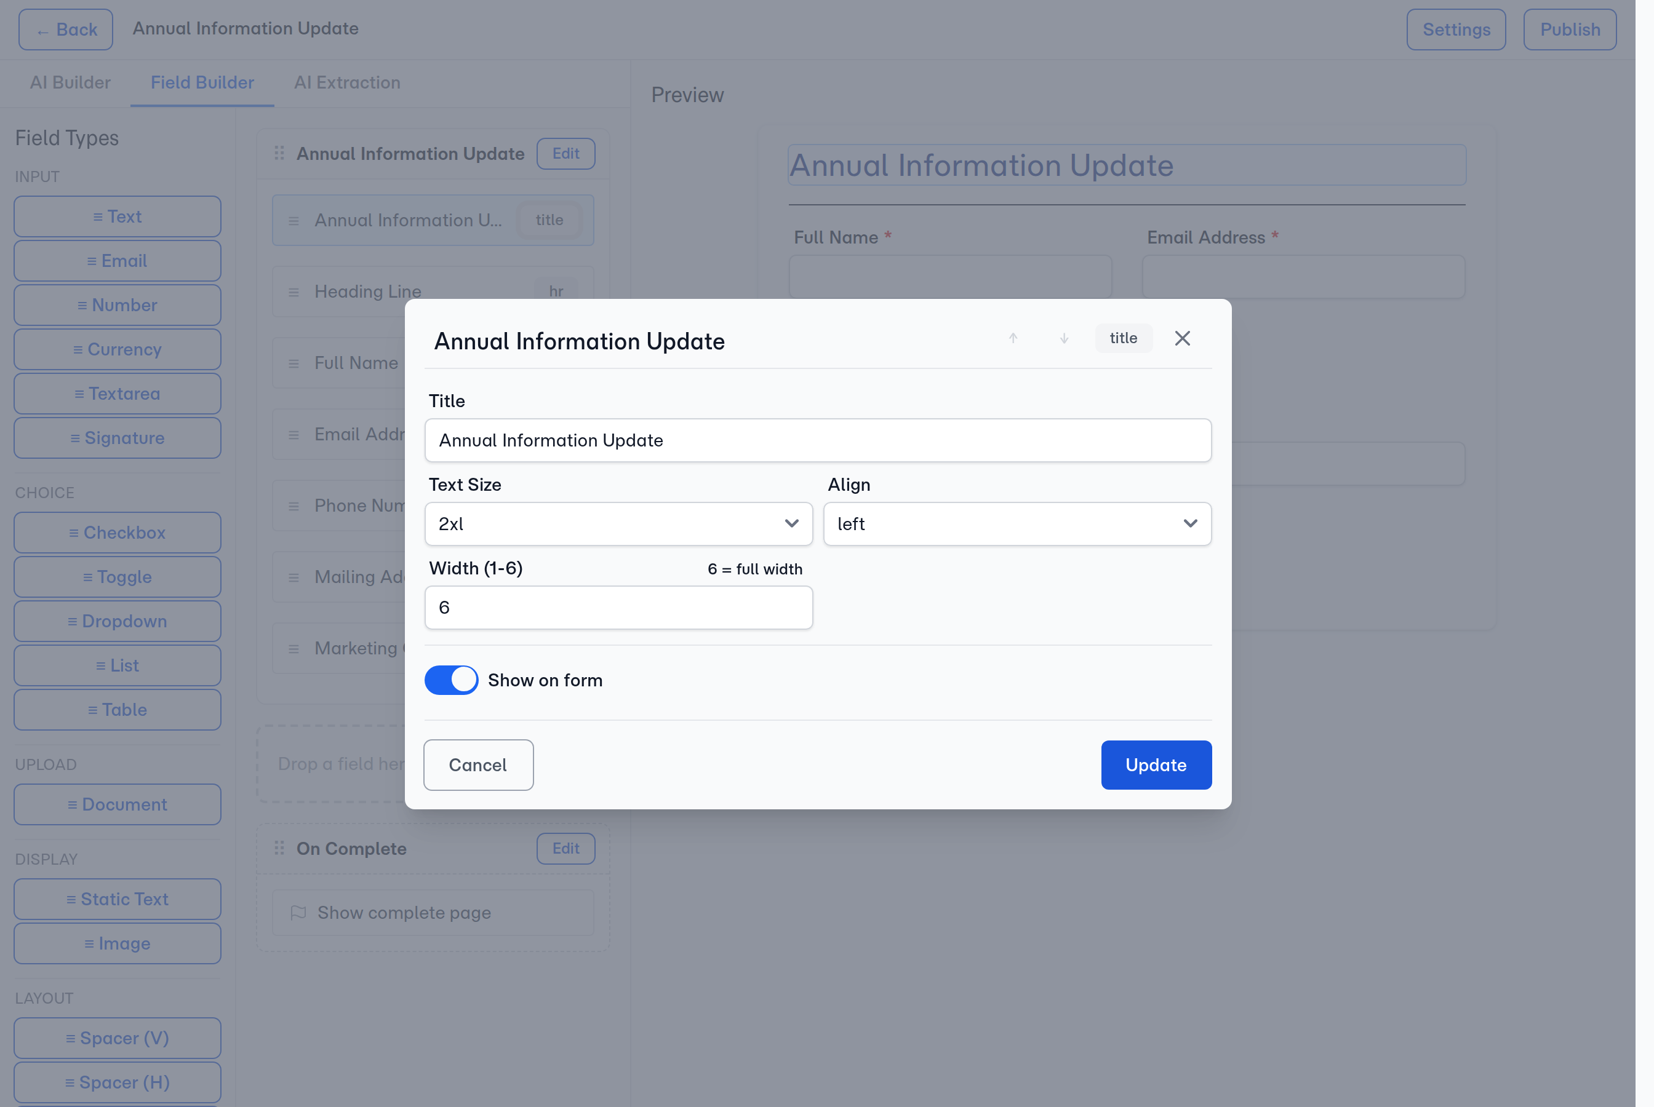
Task: Switch to the AI Builder tab
Action: [x=70, y=82]
